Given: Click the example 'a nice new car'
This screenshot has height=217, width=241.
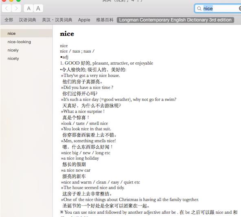Looking at the screenshot, I should [76, 170].
